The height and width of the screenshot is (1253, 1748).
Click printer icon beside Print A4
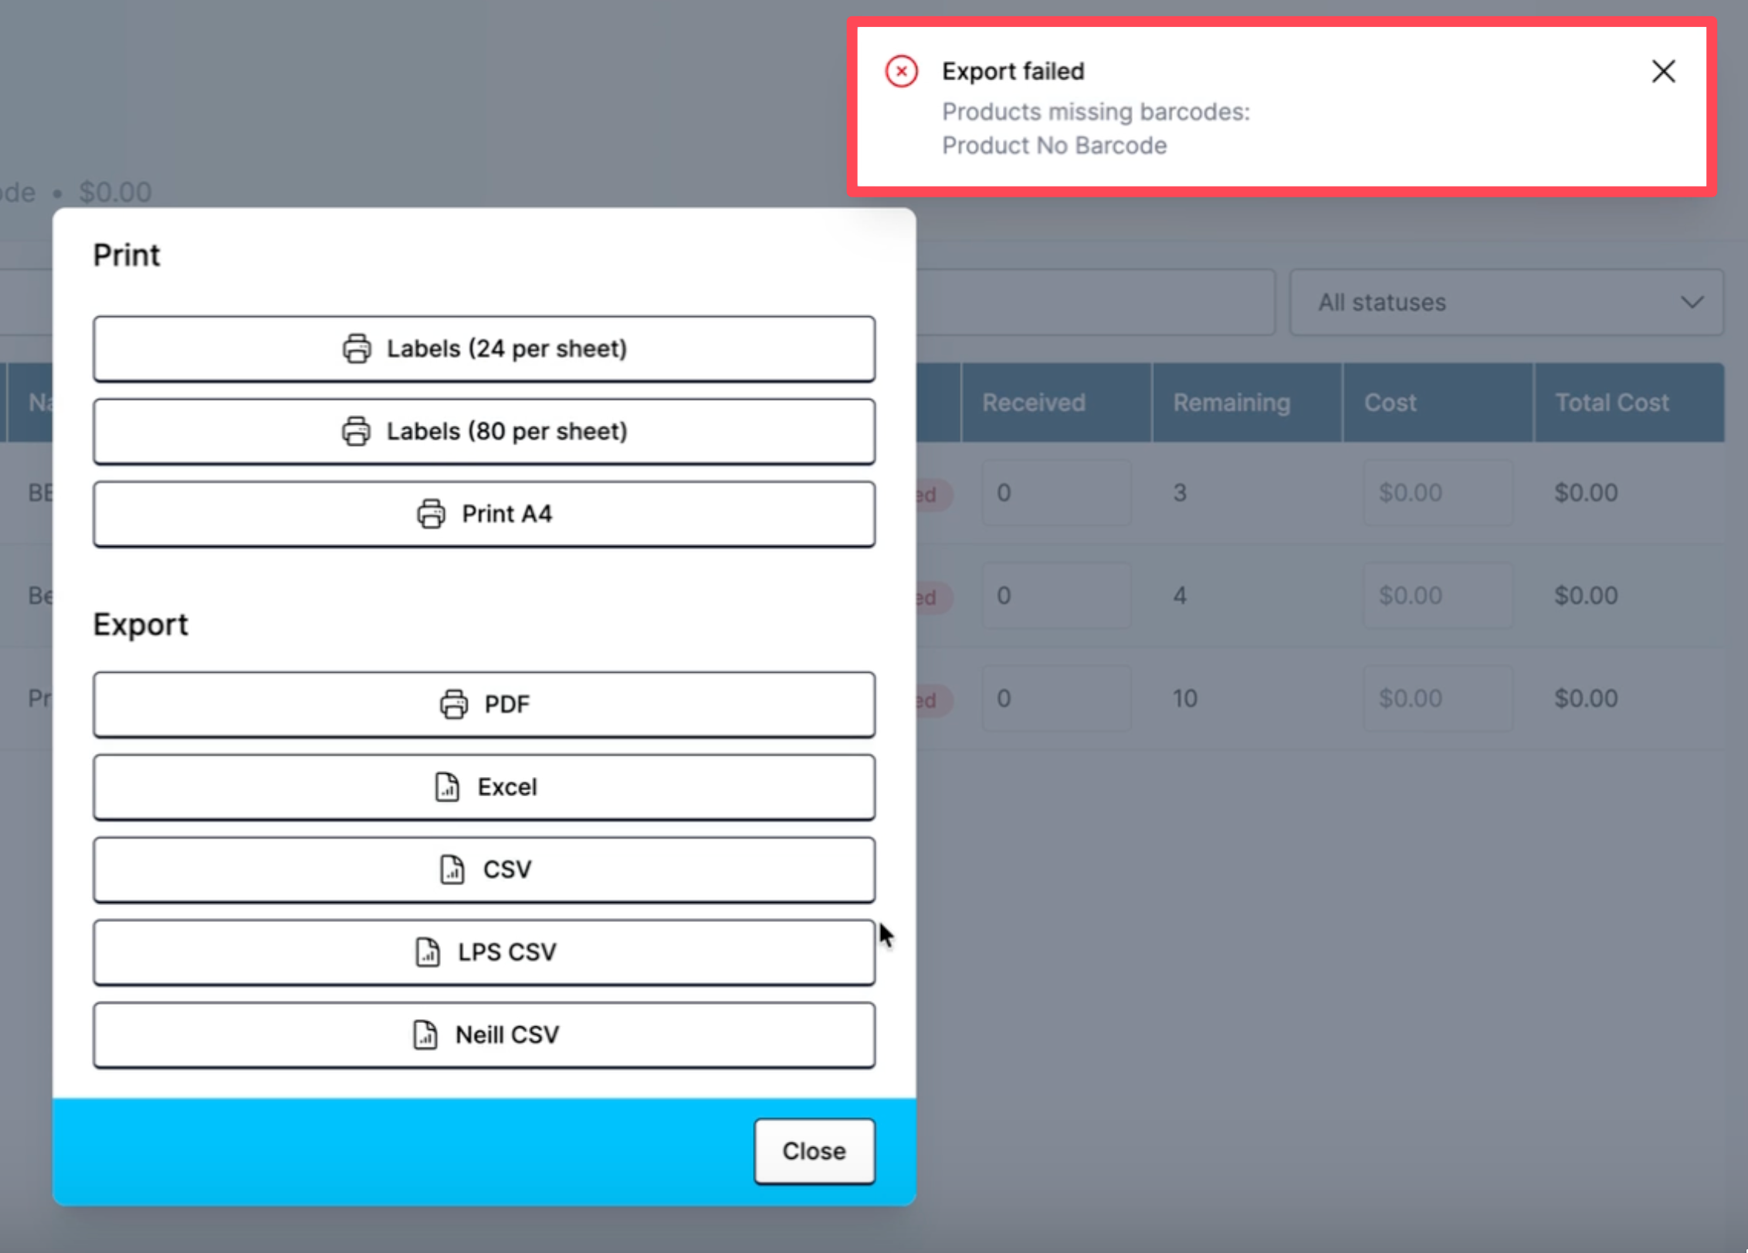tap(431, 514)
